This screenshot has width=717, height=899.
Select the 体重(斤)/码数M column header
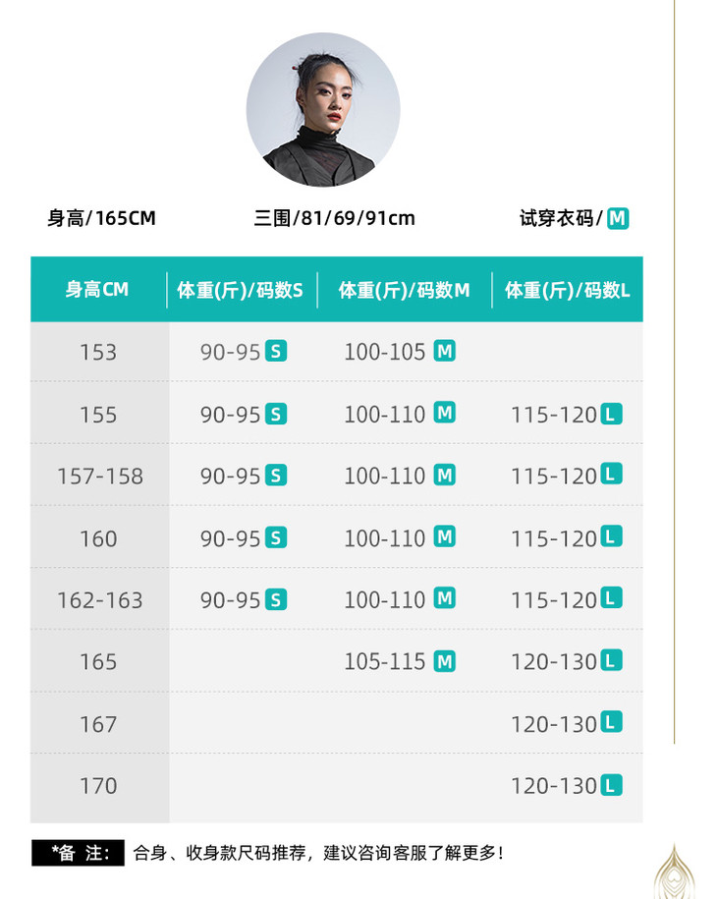405,290
